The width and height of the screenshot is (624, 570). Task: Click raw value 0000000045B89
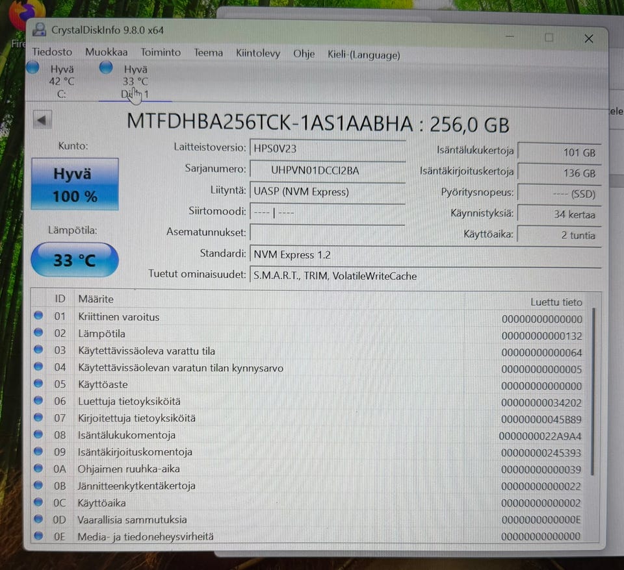point(541,419)
